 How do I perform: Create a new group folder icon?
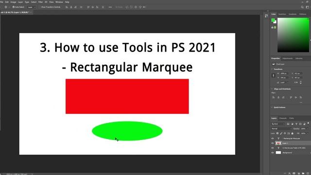tap(303, 174)
